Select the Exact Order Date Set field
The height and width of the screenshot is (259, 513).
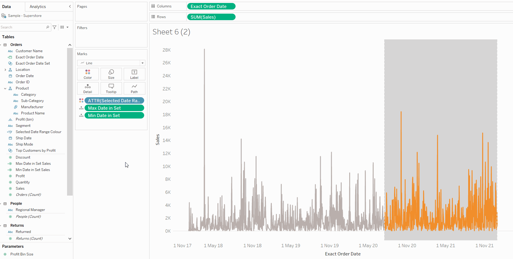[33, 63]
